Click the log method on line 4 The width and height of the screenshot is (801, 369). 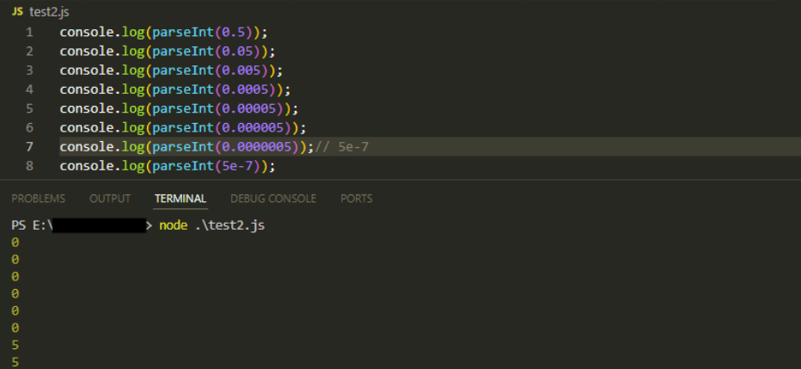click(133, 89)
